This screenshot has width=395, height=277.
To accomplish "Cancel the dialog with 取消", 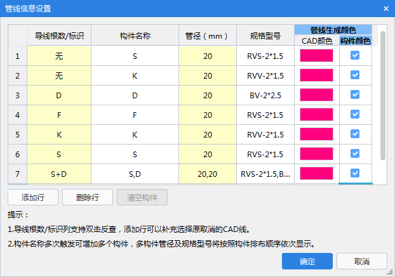I will click(x=362, y=261).
